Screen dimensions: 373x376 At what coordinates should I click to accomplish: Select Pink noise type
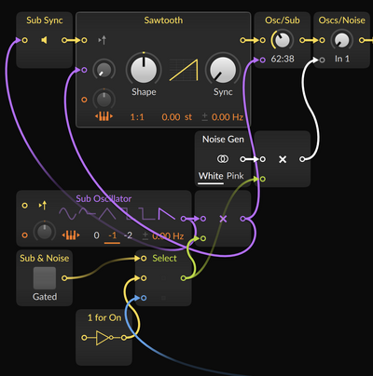coord(235,176)
